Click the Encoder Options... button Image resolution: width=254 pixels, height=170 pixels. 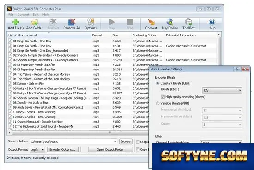click(x=62, y=149)
